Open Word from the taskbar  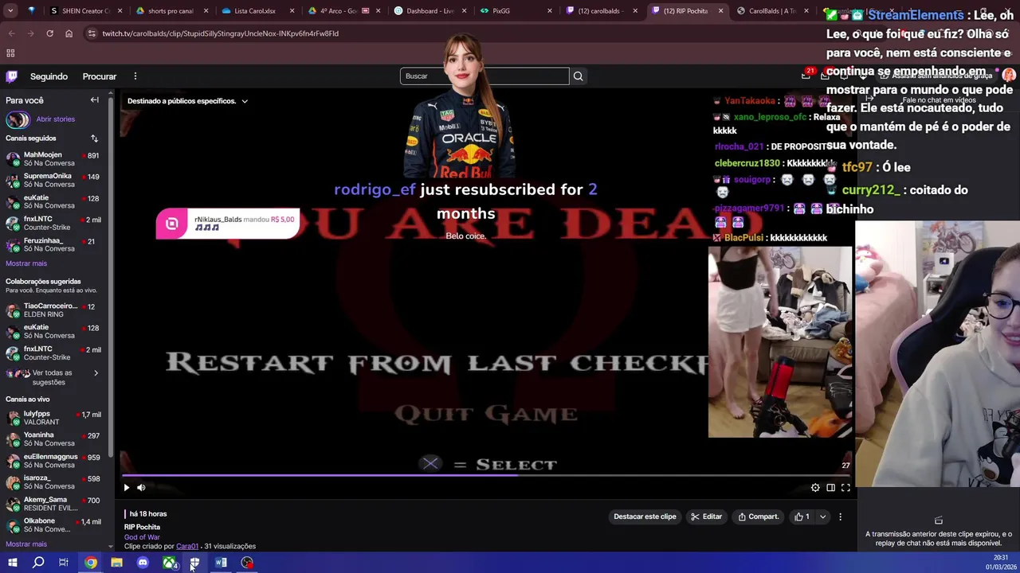click(x=221, y=563)
